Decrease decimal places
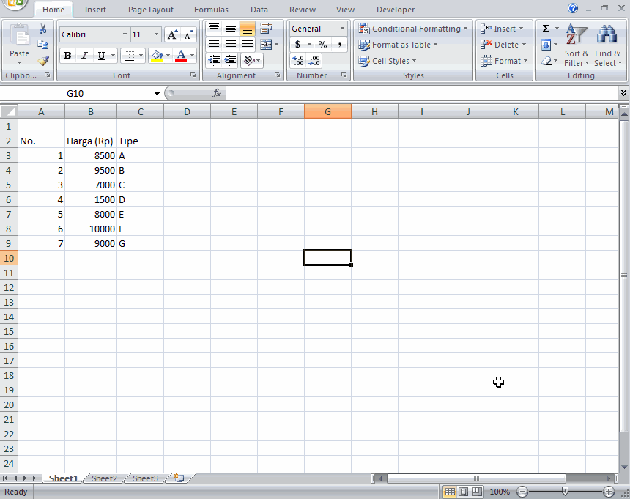This screenshot has width=630, height=499. [x=314, y=60]
